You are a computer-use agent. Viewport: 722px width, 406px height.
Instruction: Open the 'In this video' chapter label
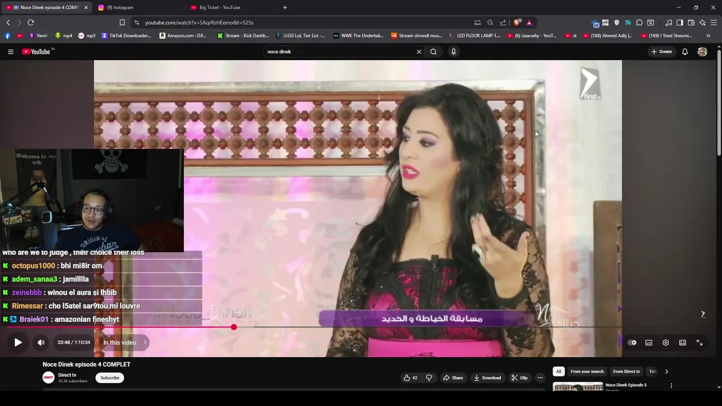point(120,342)
